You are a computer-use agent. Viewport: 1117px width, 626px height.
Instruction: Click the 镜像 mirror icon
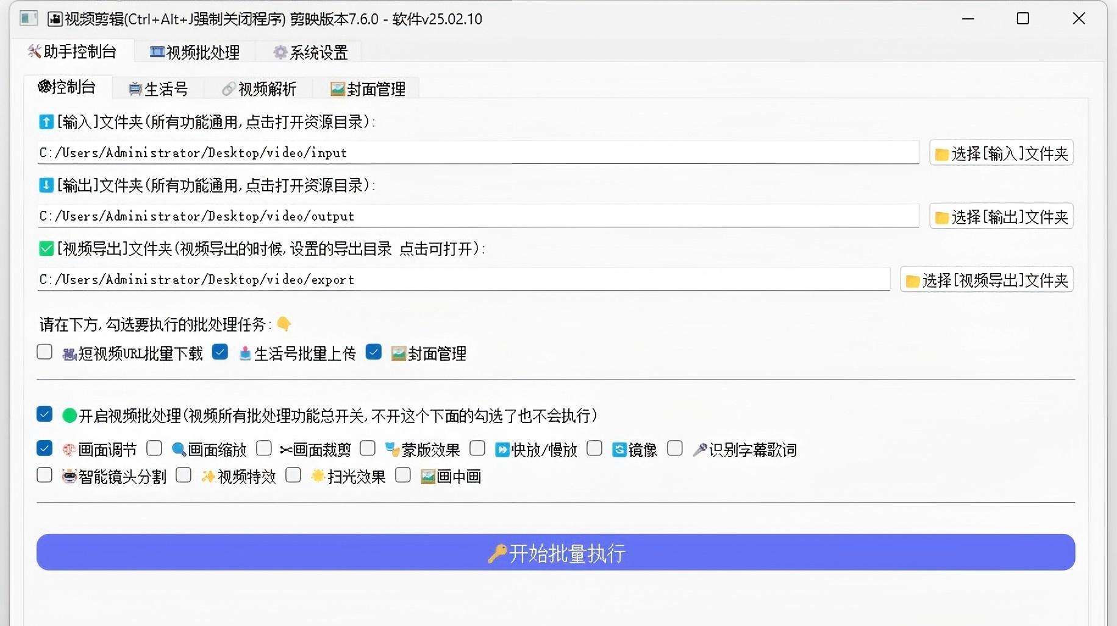619,450
